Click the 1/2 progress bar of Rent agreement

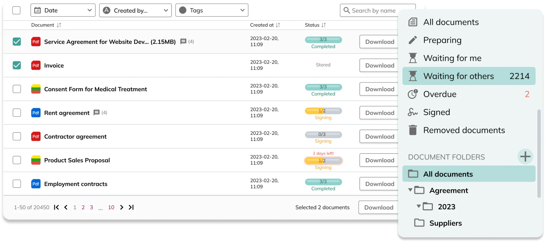[x=323, y=111]
